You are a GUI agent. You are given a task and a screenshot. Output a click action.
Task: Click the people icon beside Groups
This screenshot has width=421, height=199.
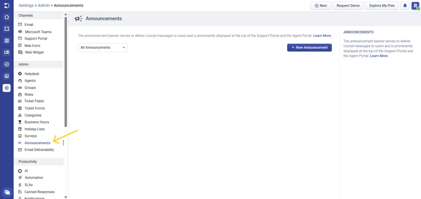pyautogui.click(x=20, y=88)
